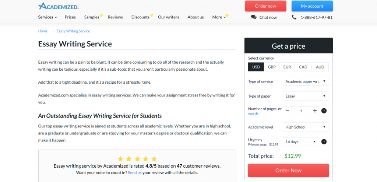Open the Prices page

70,17
